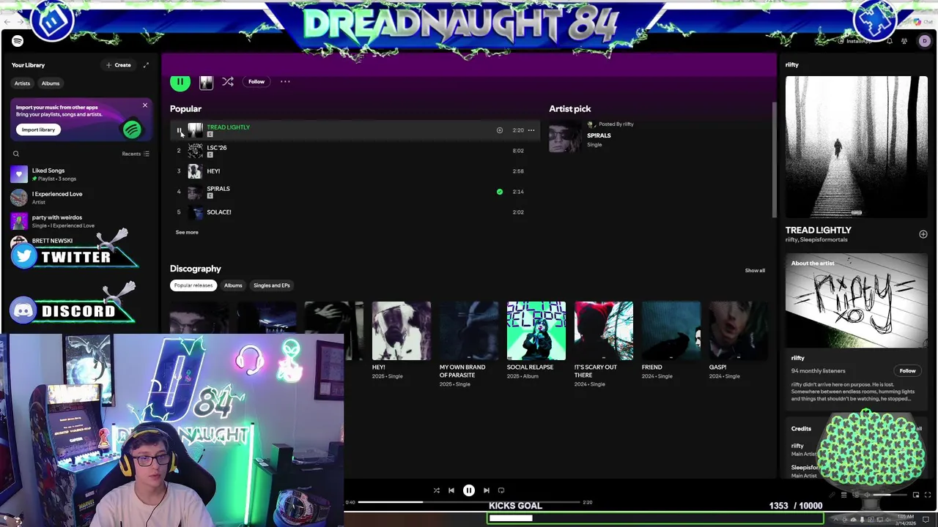This screenshot has height=527, width=938.
Task: Select the LSC '26 track row
Action: click(355, 151)
